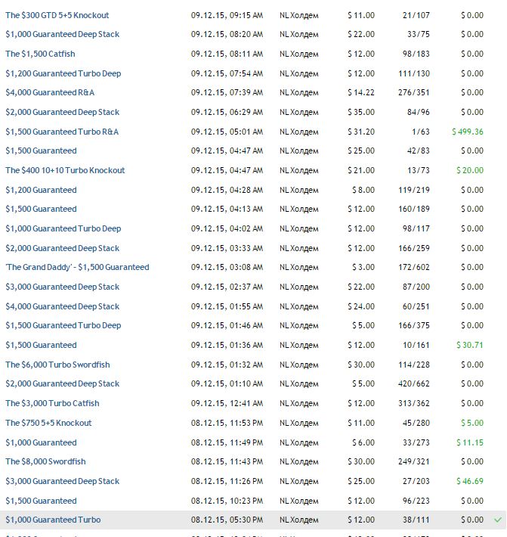Open The $400 10+10 Turbo Knockout
The height and width of the screenshot is (537, 507).
pos(65,170)
